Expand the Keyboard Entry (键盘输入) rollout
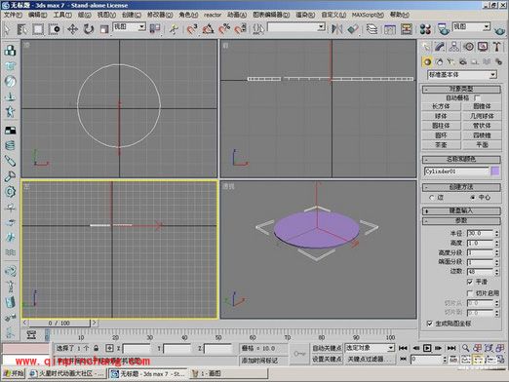 click(x=461, y=210)
